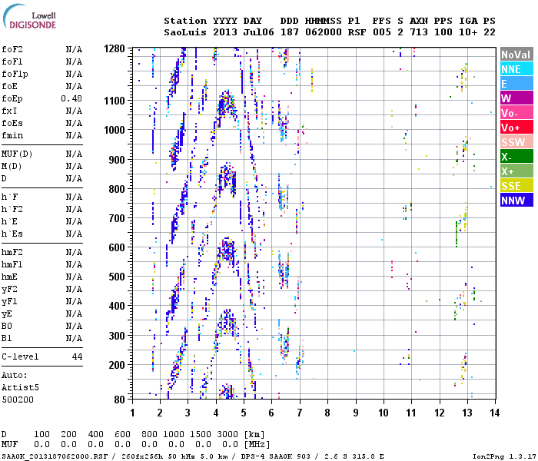Select the NoVal legend swatch
Viewport: 538px width, 461px height.
(x=516, y=55)
